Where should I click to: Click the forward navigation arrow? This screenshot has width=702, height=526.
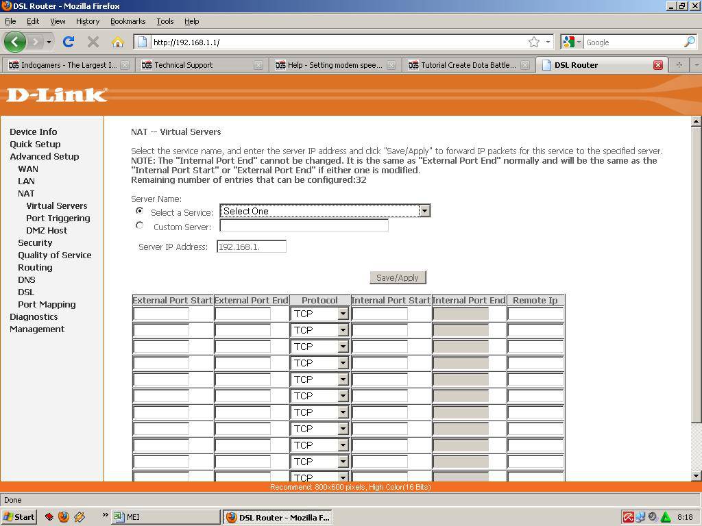click(36, 42)
